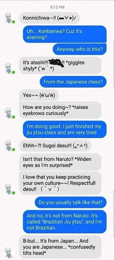
Task: Select 'Do you usually talk like that?' bubble
Action: [x=71, y=202]
